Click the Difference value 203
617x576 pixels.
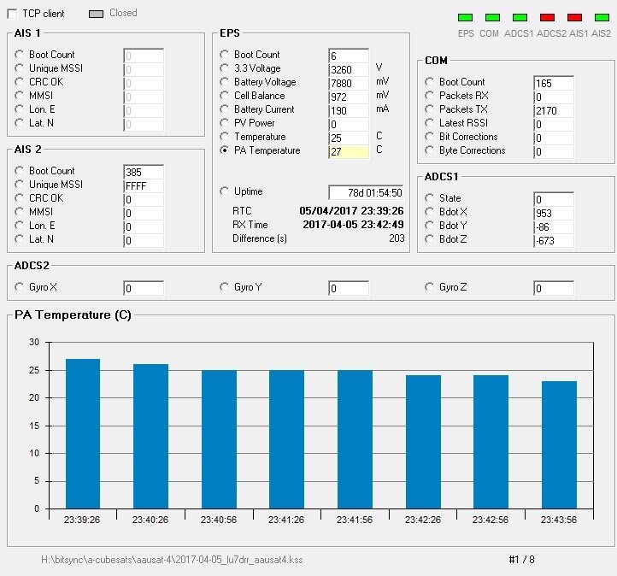coord(397,238)
